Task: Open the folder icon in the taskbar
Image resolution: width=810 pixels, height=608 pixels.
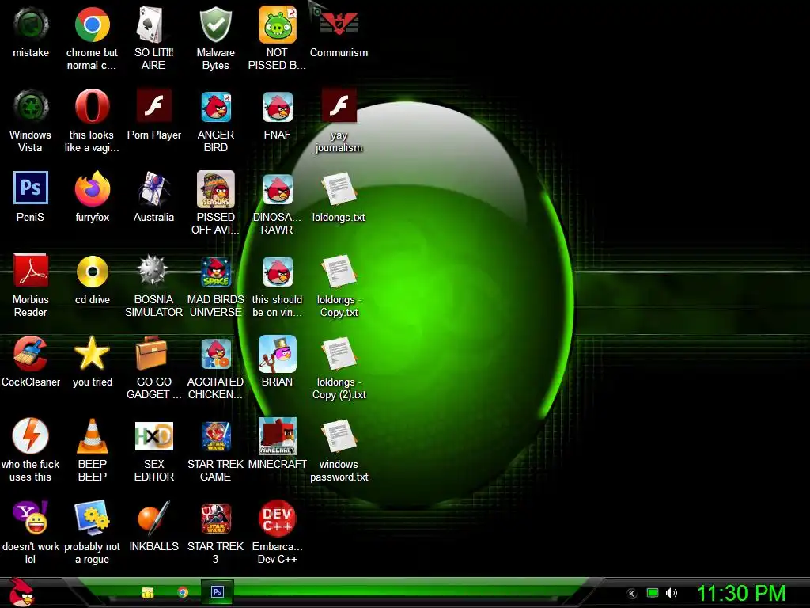Action: coord(148,592)
